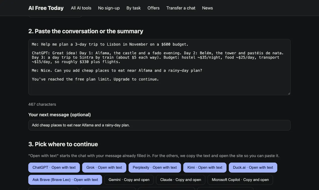Open the News menu item
The width and height of the screenshot is (319, 190).
tap(207, 8)
